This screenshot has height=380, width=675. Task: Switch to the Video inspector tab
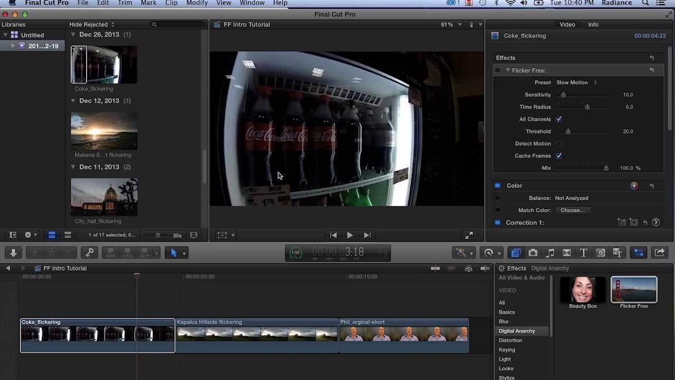click(x=567, y=24)
